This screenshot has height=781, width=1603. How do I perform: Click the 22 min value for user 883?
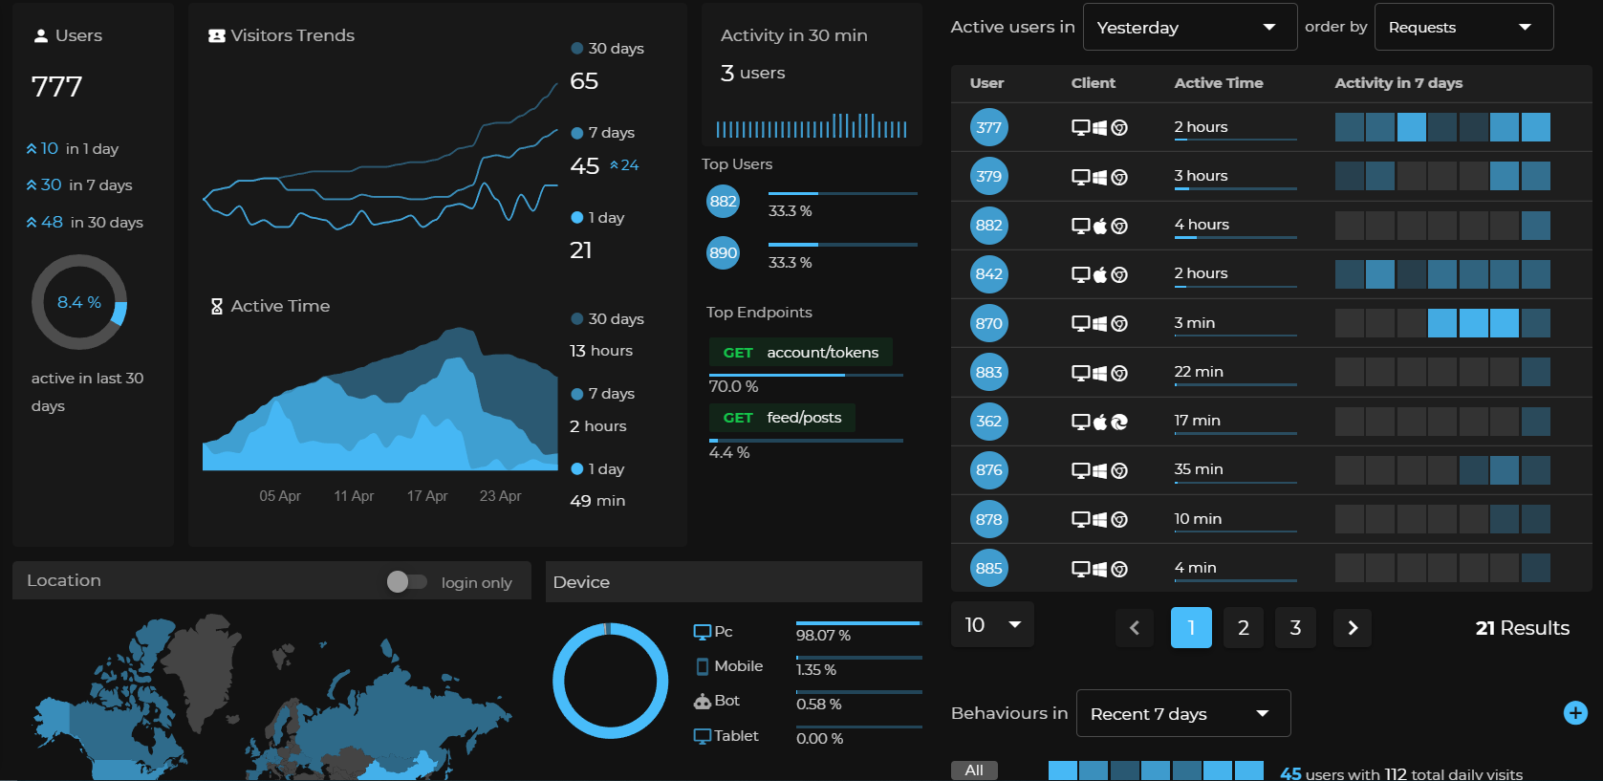point(1199,372)
